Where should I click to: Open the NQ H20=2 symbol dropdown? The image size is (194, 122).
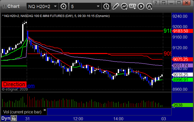tap(43, 6)
